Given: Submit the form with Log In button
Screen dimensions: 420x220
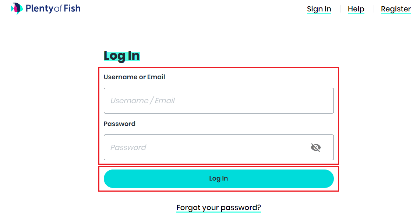Looking at the screenshot, I should pyautogui.click(x=219, y=179).
